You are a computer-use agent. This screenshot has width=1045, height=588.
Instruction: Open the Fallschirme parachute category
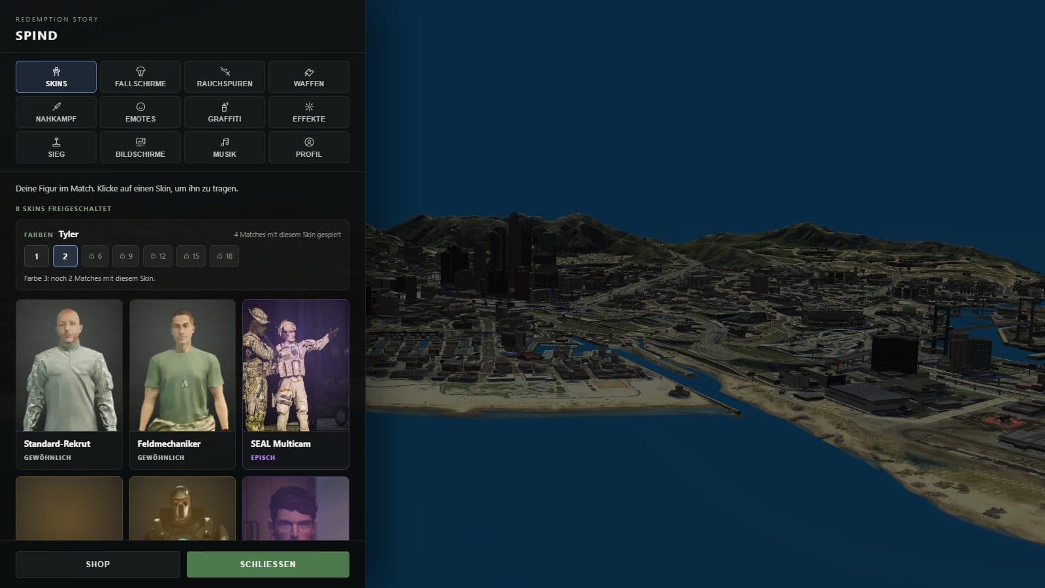140,77
